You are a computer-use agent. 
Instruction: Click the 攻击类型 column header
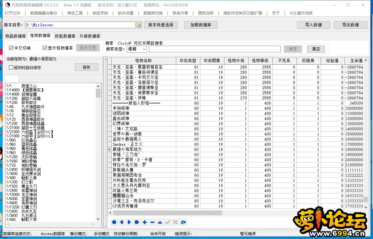point(188,60)
